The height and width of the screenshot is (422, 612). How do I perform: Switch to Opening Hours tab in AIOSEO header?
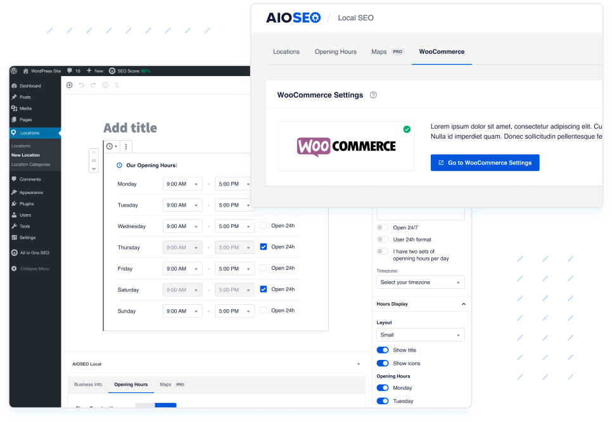coord(336,51)
